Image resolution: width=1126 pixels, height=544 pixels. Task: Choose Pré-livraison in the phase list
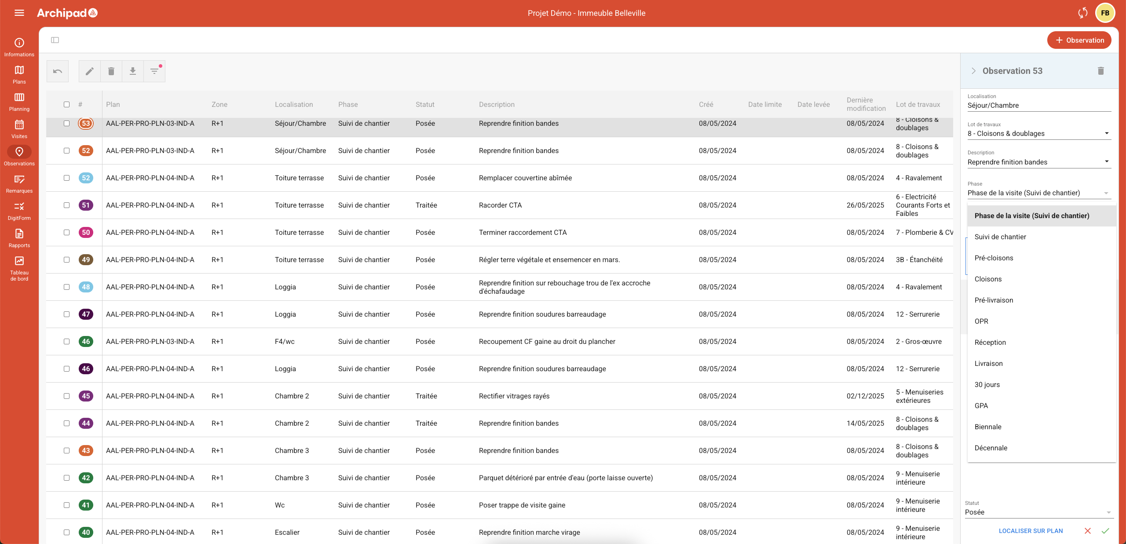click(x=994, y=300)
